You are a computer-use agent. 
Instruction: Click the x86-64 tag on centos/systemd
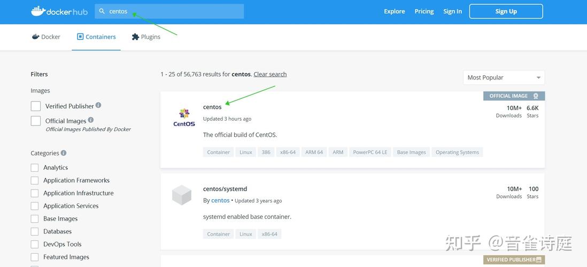pyautogui.click(x=269, y=234)
